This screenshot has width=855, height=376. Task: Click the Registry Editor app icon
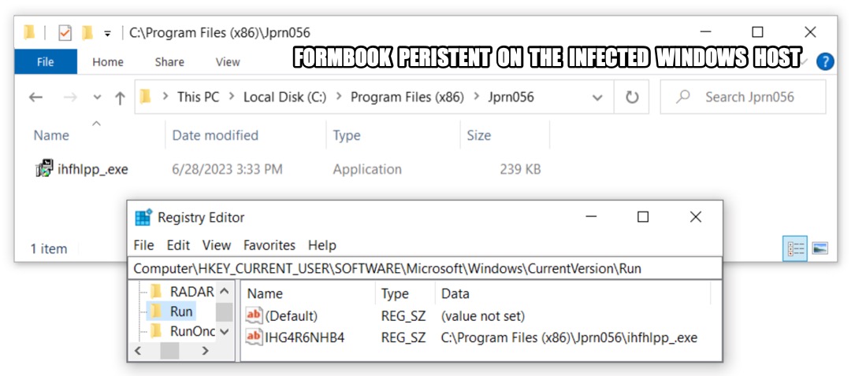143,218
